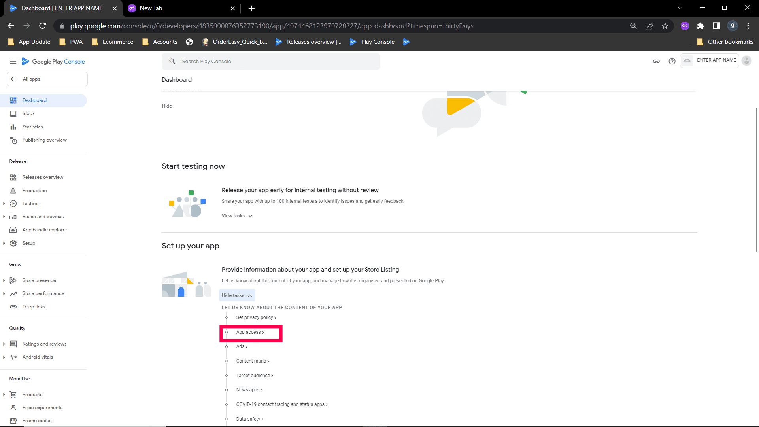Screen dimensions: 759x427
Task: Open App bundle explorer
Action: [45, 230]
